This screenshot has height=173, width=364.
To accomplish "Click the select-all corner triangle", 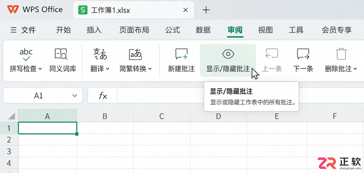I will (x=12, y=116).
